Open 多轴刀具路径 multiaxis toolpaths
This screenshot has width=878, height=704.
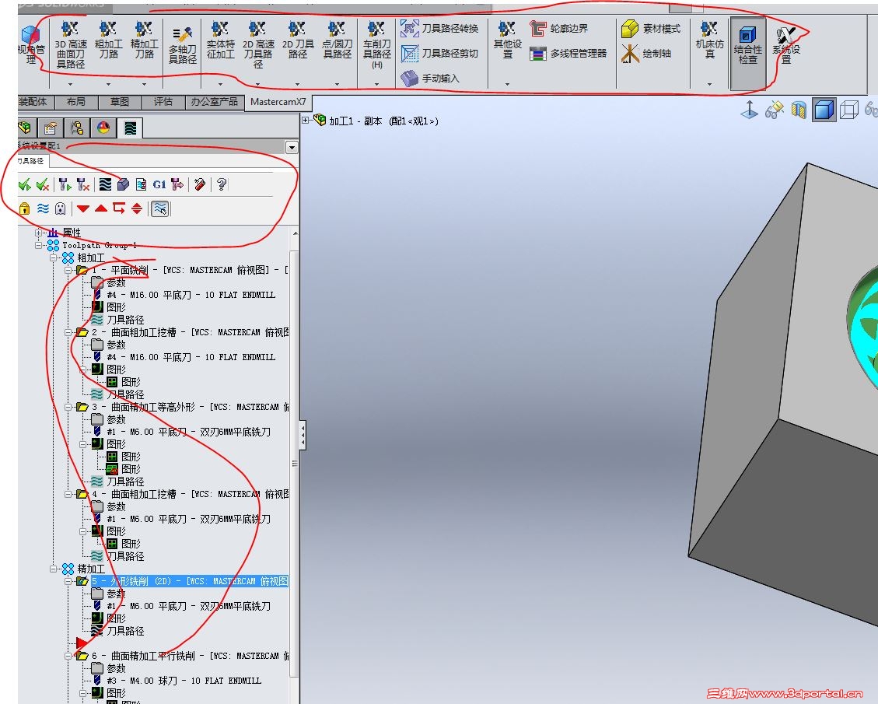pos(183,45)
